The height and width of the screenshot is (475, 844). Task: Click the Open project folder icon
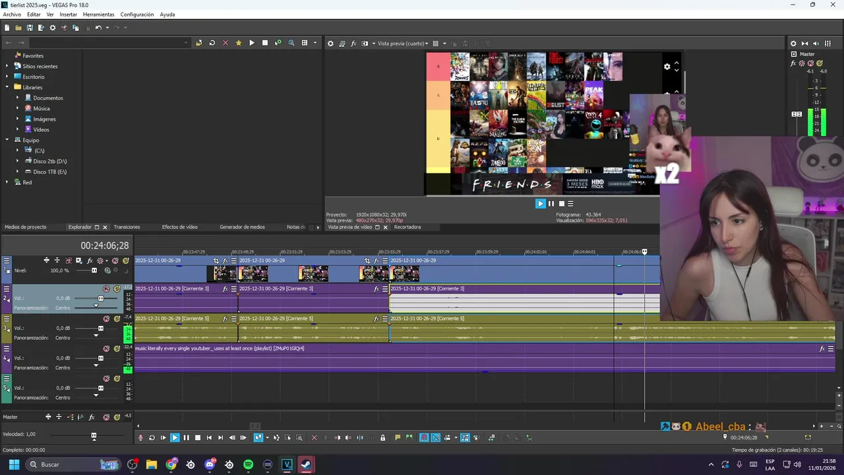point(18,28)
